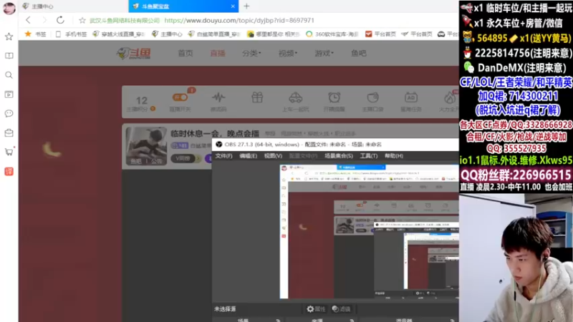
Task: Open the red translate icon in the left sidebar
Action: click(x=9, y=171)
